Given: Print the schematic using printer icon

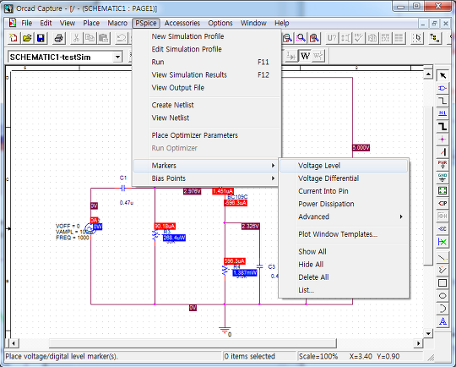Looking at the screenshot, I should click(x=59, y=38).
